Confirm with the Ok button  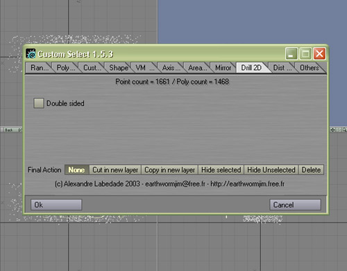[56, 204]
